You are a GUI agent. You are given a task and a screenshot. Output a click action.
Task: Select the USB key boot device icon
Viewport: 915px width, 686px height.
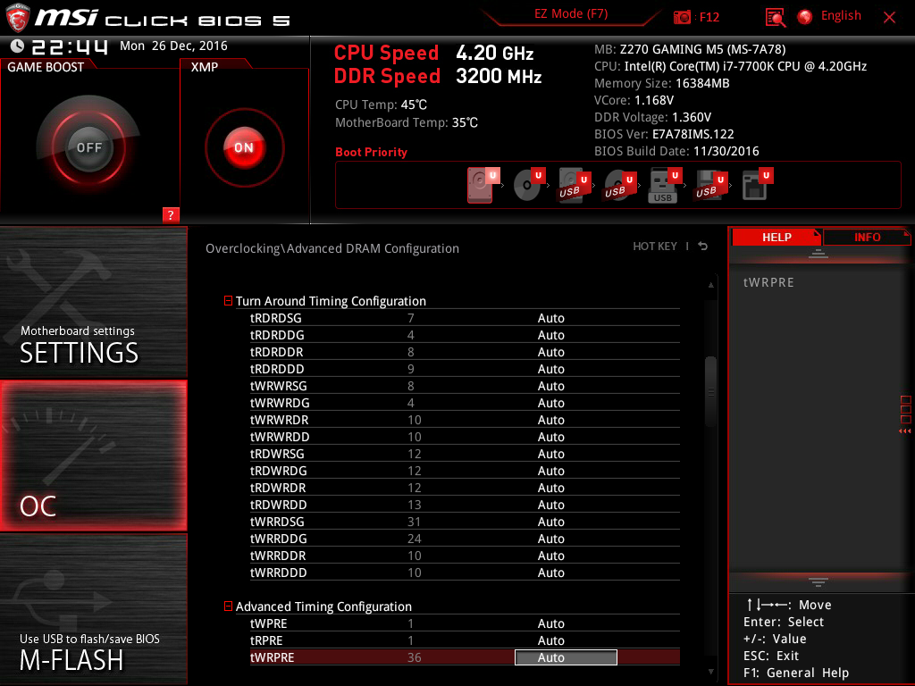[x=664, y=186]
